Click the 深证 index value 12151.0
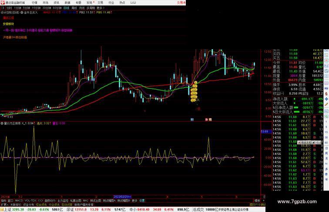 pos(81,209)
